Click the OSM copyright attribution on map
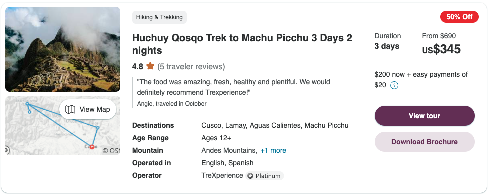 pyautogui.click(x=111, y=151)
